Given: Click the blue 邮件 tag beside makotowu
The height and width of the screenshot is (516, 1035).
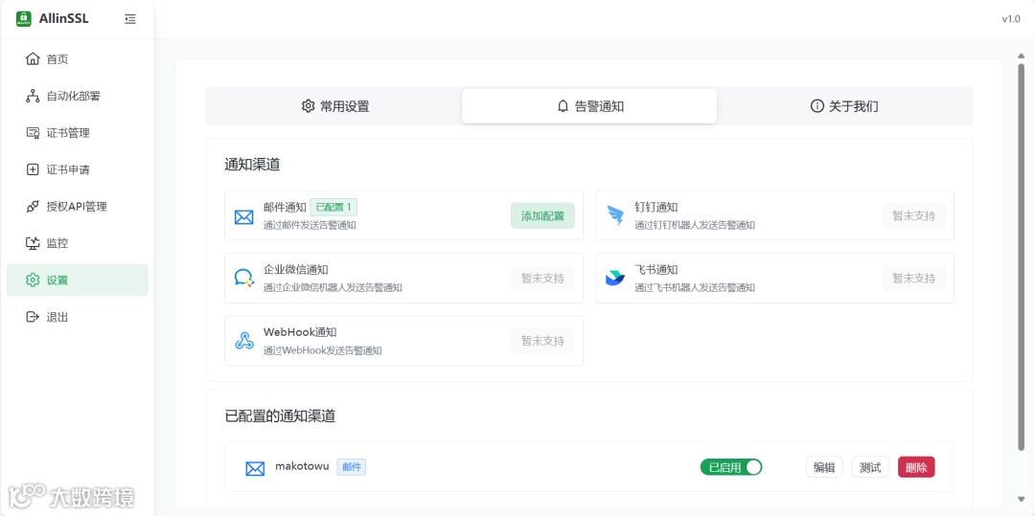Looking at the screenshot, I should pos(352,466).
